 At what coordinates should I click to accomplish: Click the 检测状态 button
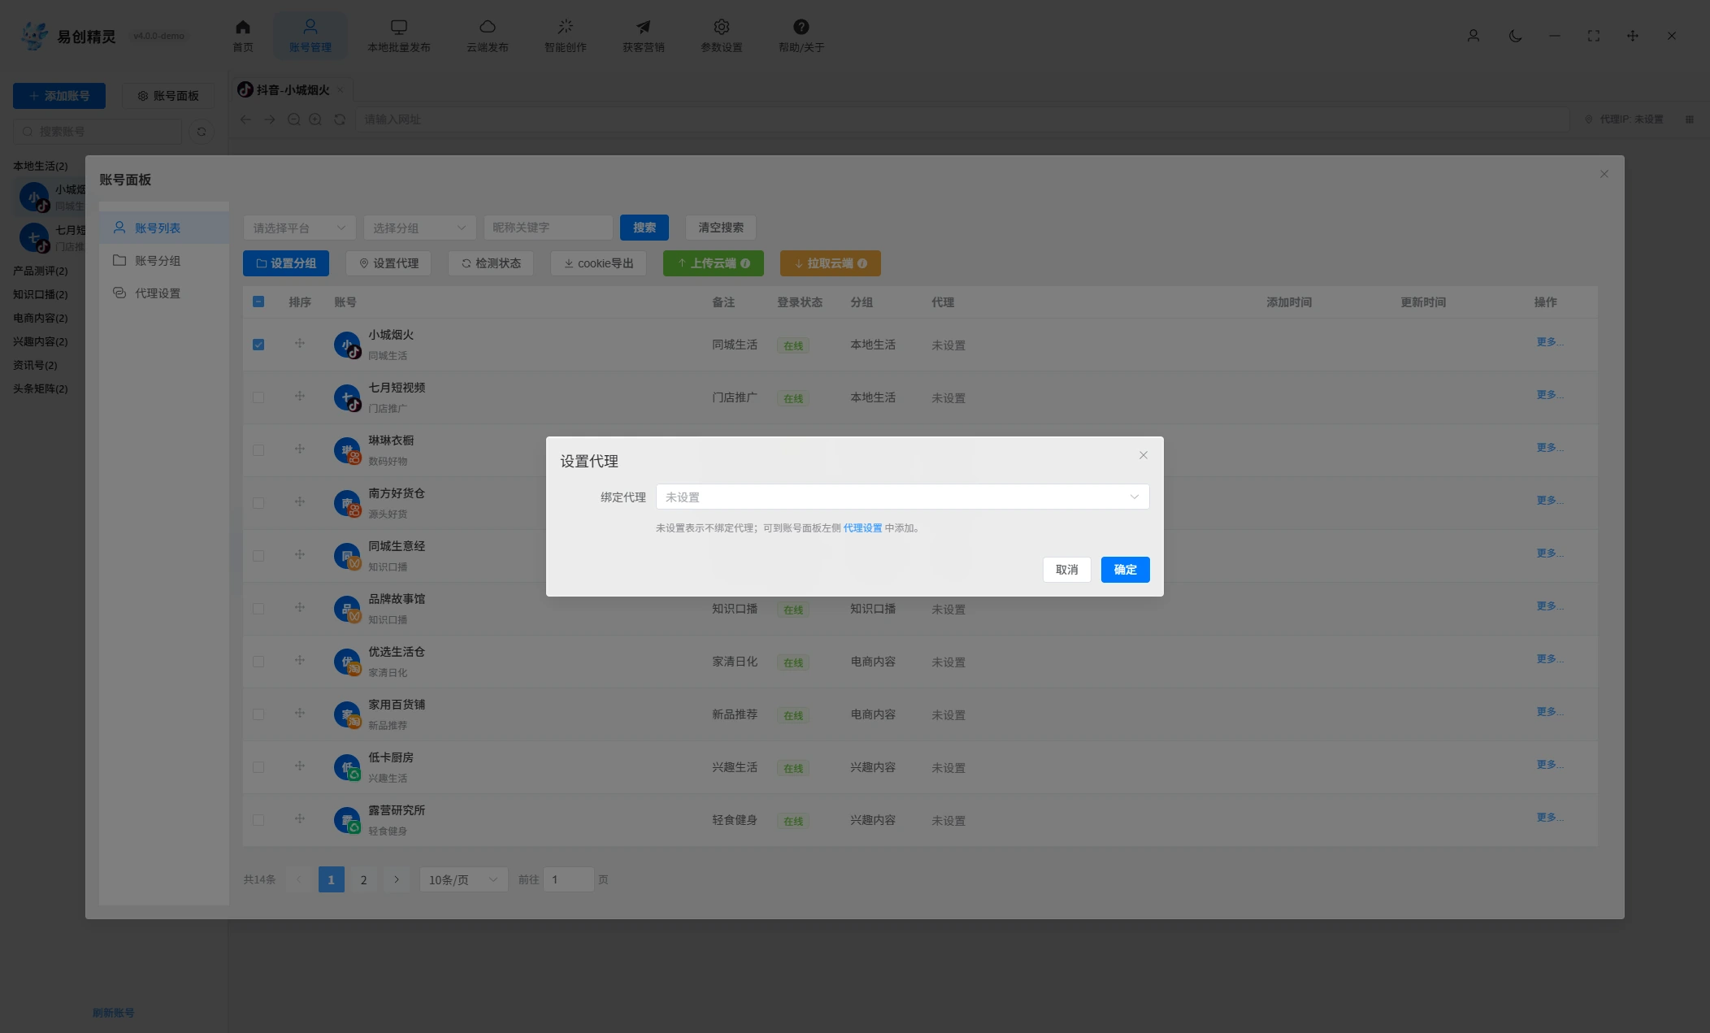point(491,263)
